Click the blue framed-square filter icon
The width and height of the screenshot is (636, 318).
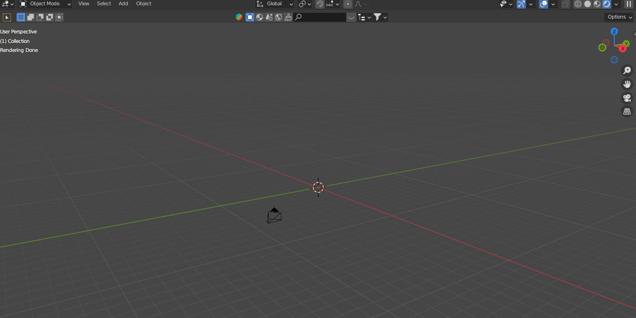250,17
